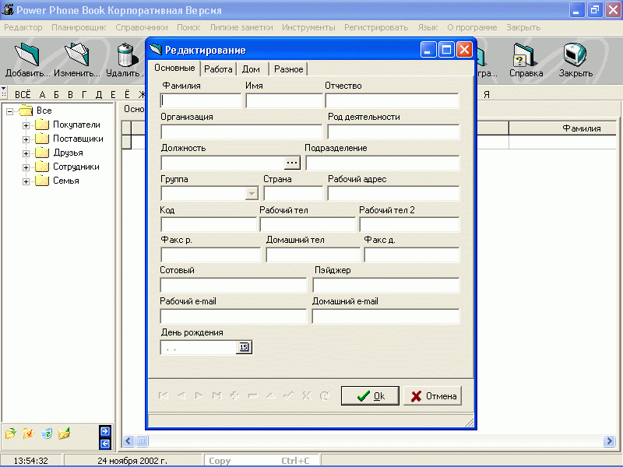Expand the Друзья tree node
This screenshot has height=467, width=623.
click(x=26, y=153)
